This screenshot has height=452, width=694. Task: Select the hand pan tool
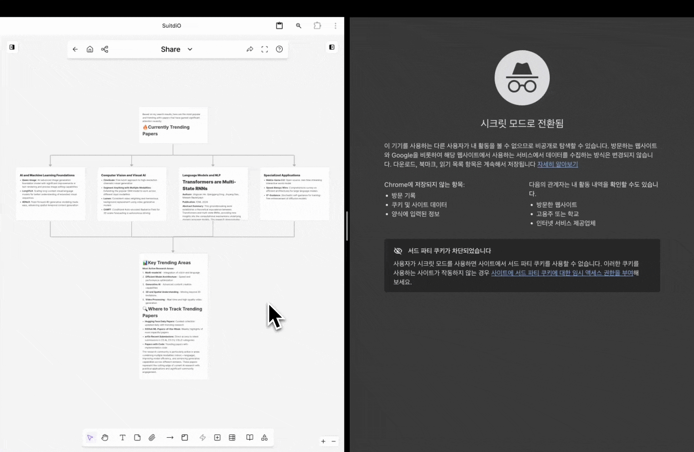(105, 438)
